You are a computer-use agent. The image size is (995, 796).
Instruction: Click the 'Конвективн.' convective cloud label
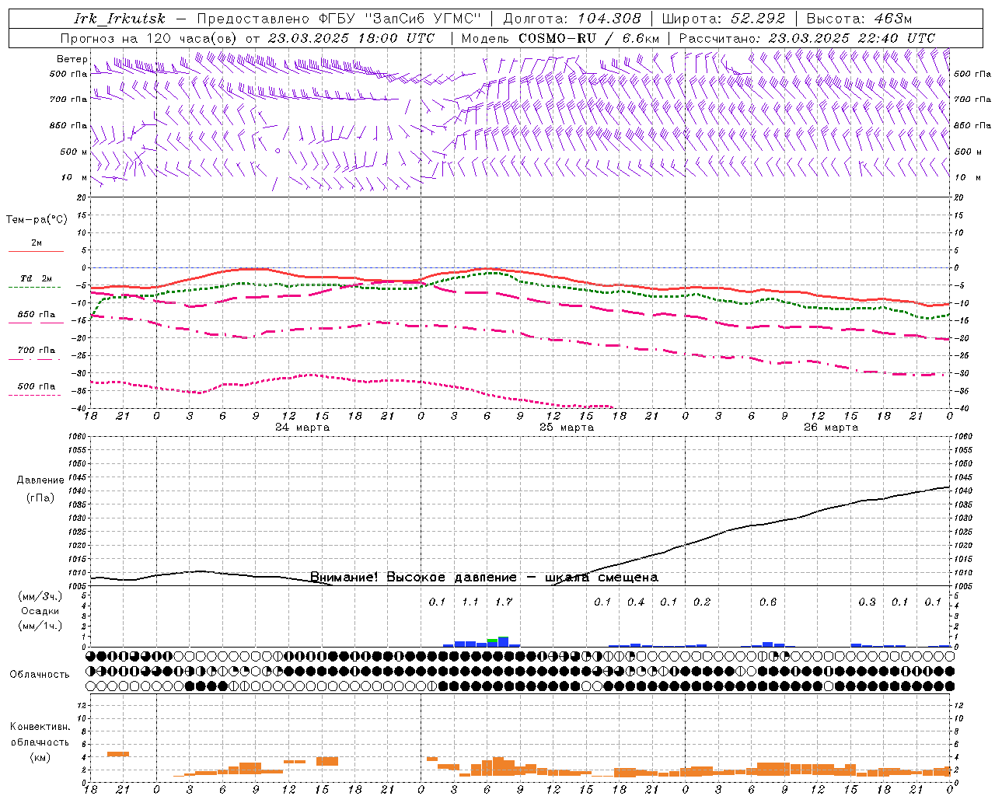40,727
